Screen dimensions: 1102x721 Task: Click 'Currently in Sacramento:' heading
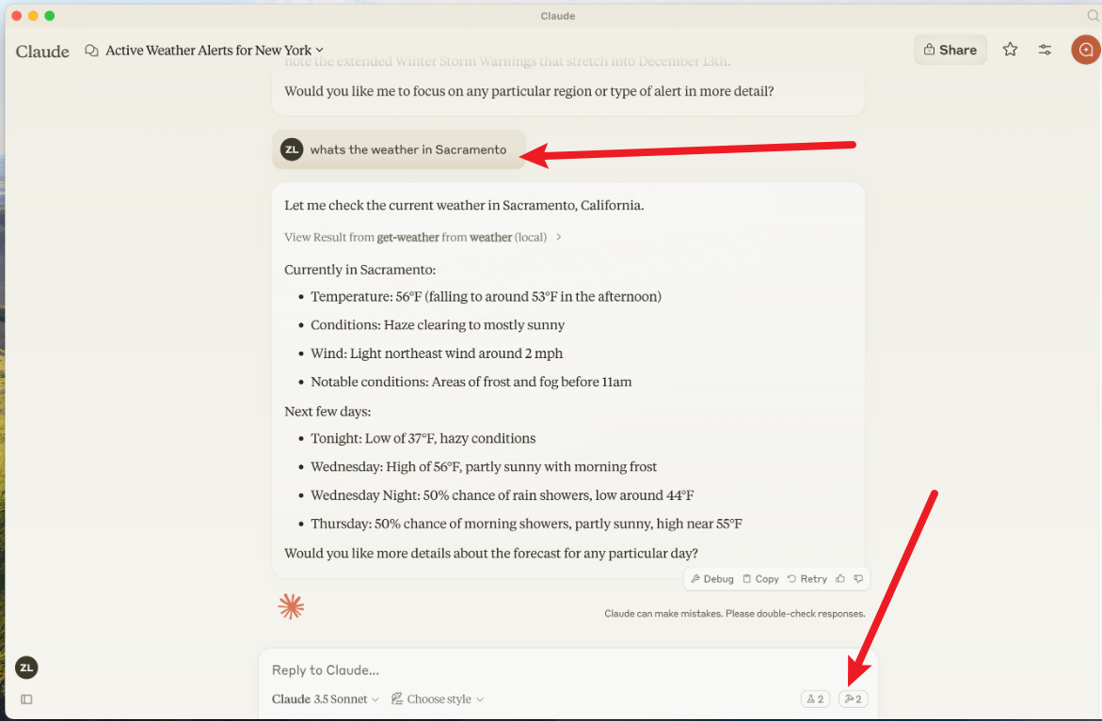(x=359, y=271)
